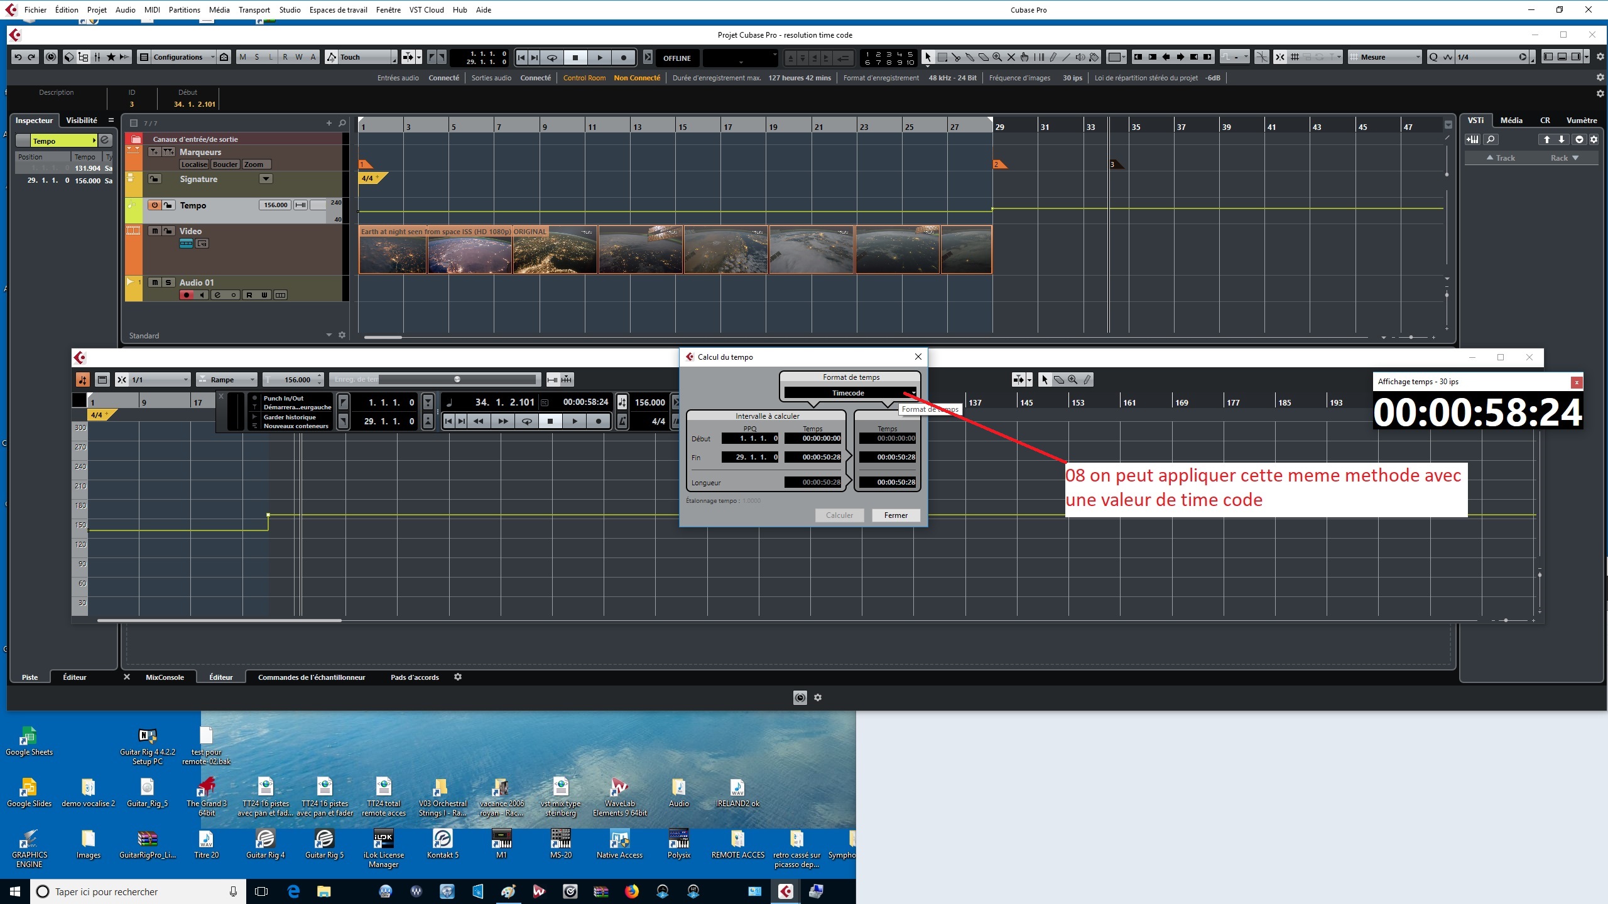This screenshot has height=904, width=1608.
Task: Adjust the tempo value stepper near 156.000
Action: pyautogui.click(x=320, y=379)
